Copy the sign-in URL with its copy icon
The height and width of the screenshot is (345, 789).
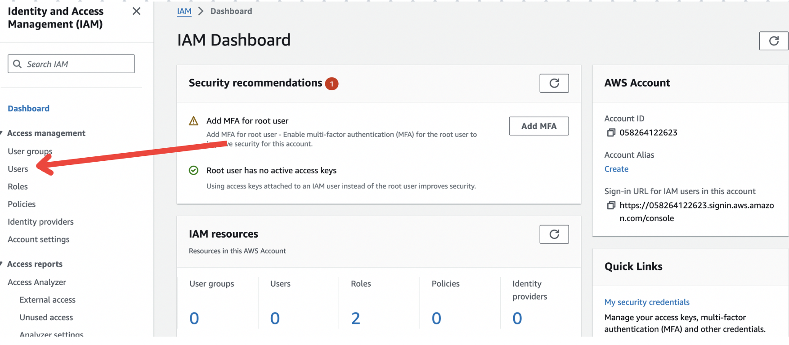point(611,205)
